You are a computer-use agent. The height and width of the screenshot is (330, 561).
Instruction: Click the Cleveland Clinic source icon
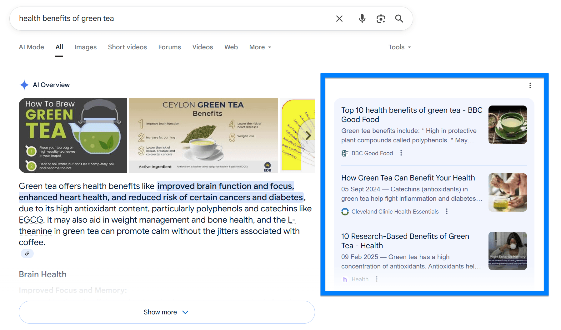(x=345, y=212)
